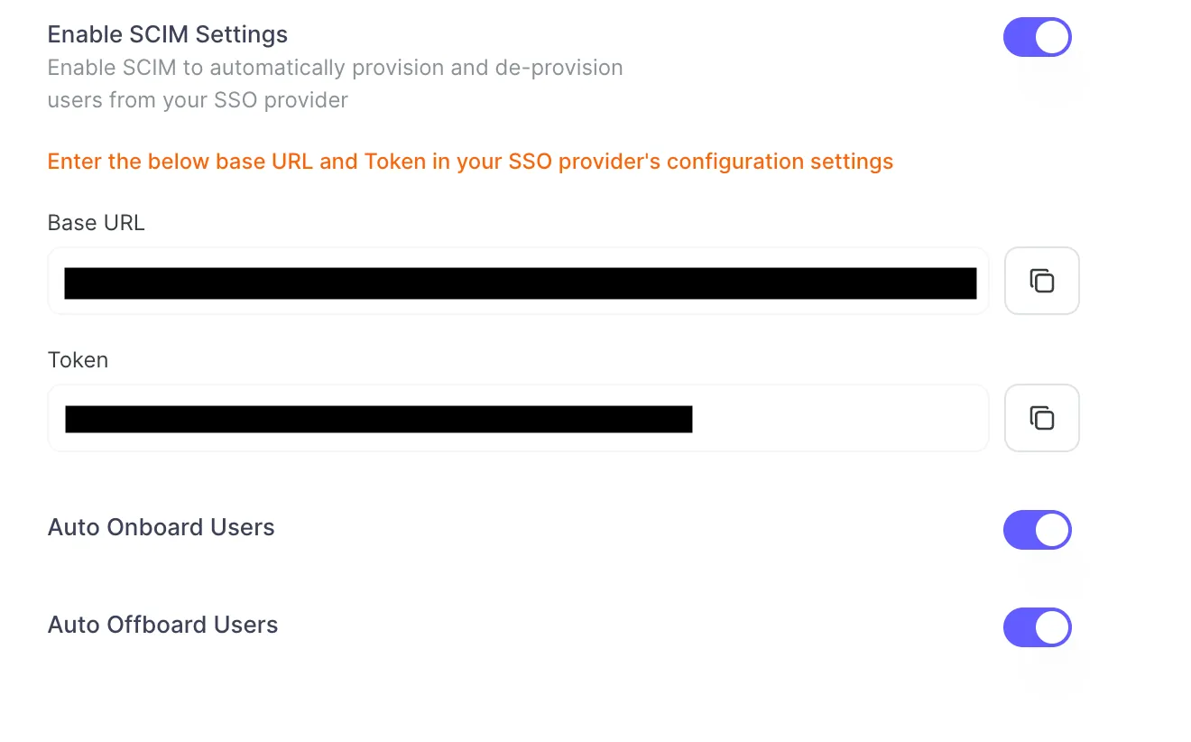This screenshot has height=742, width=1191.
Task: Click the Auto Offboard Users label
Action: 162,624
